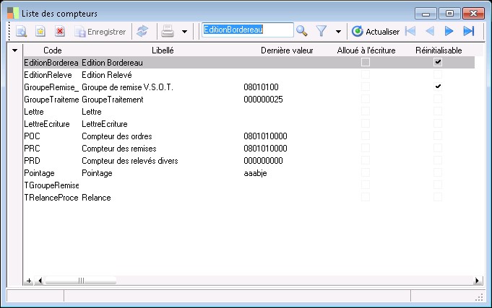Click the horizontal scrollbar thumb
Image resolution: width=492 pixels, height=308 pixels.
click(81, 281)
